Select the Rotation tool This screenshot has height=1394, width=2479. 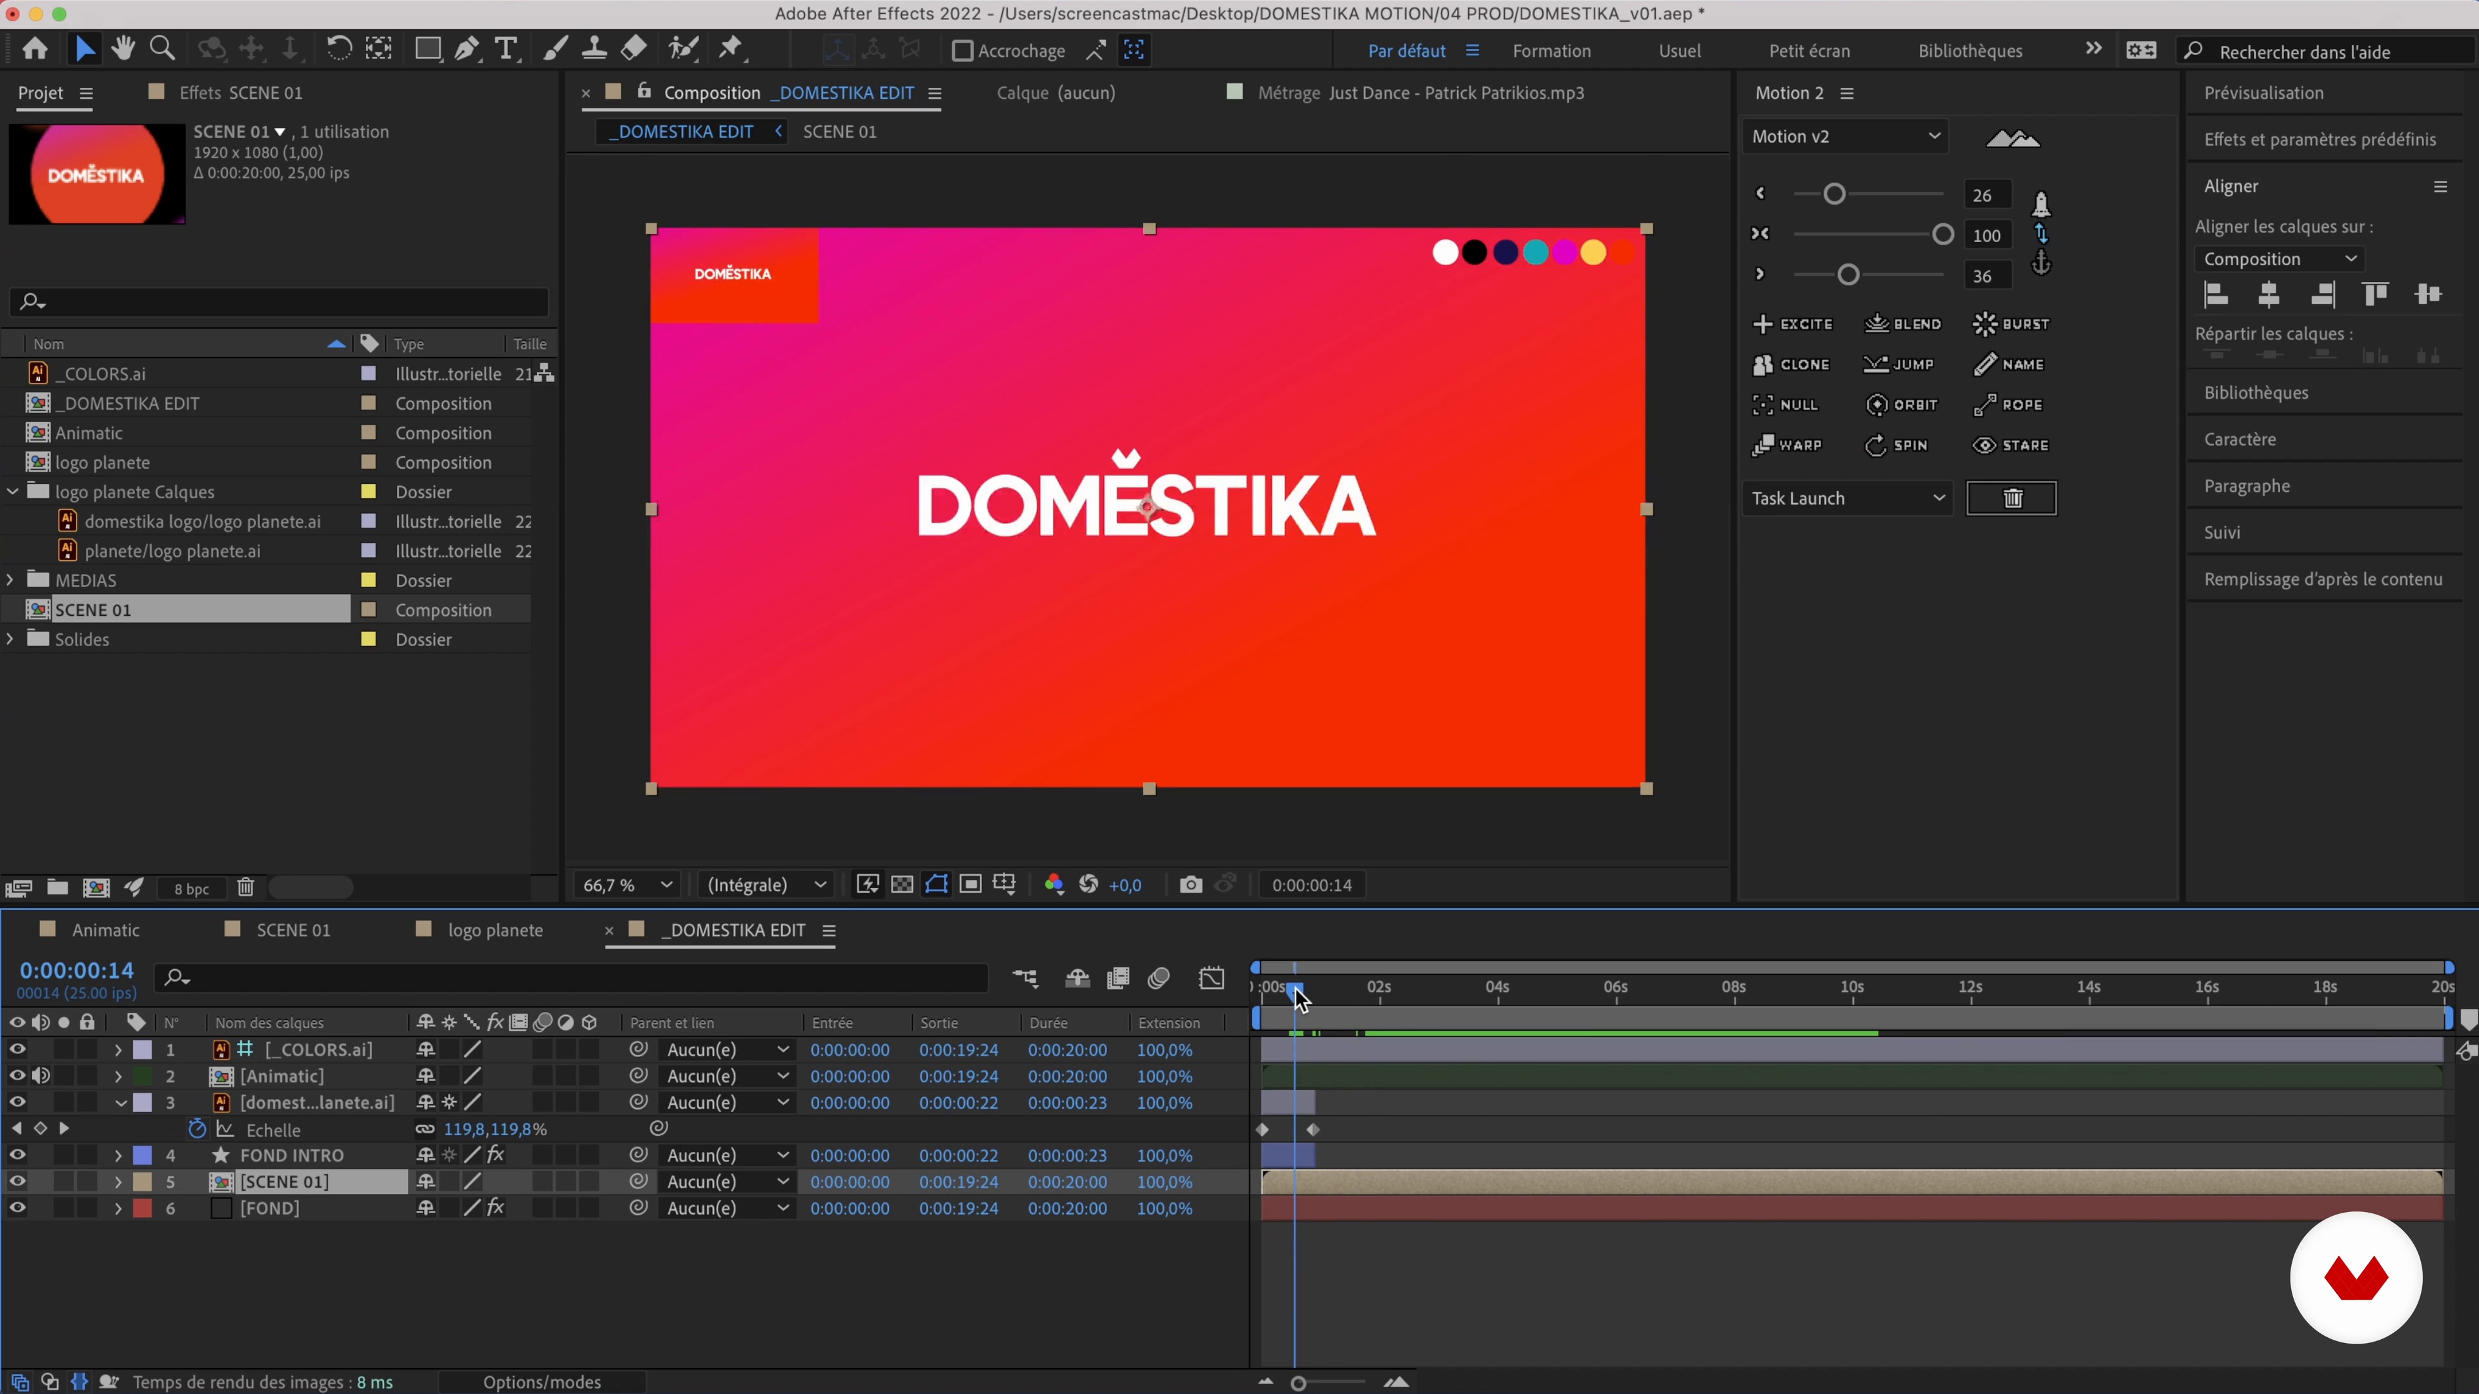(x=338, y=49)
